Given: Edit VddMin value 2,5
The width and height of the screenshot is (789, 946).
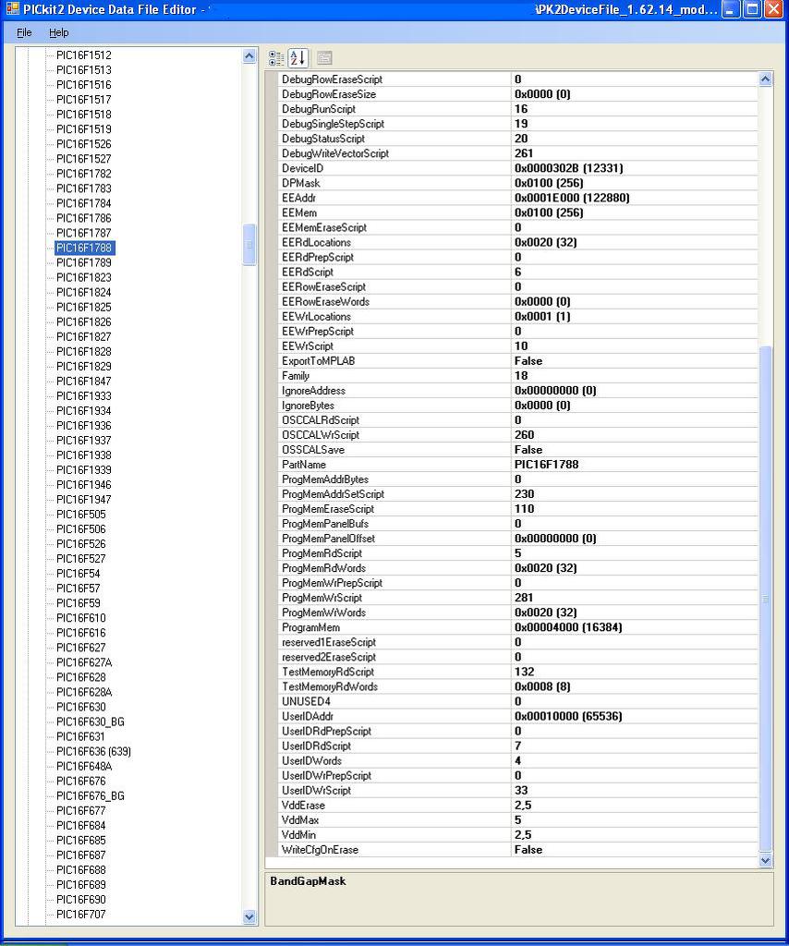Looking at the screenshot, I should (x=635, y=835).
